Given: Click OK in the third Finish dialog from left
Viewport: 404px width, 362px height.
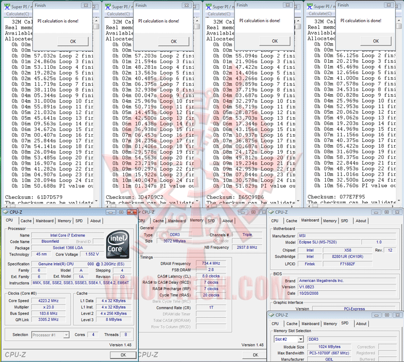Looking at the screenshot, I should [x=275, y=41].
